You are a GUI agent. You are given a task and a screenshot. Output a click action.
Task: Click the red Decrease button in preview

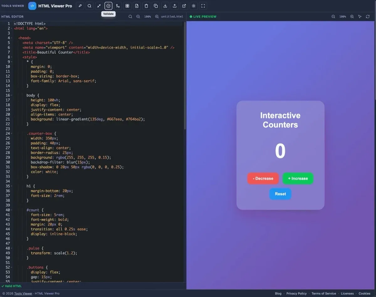coord(263,179)
